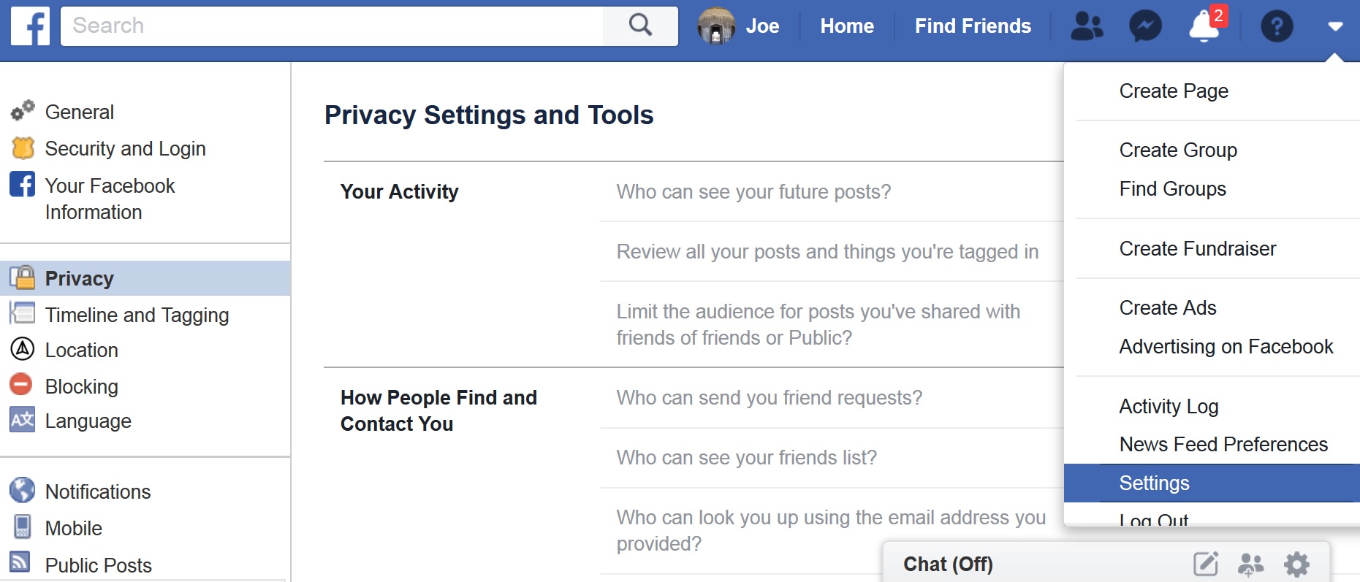Click in the Search input field
Viewport: 1360px width, 582px height.
[333, 26]
